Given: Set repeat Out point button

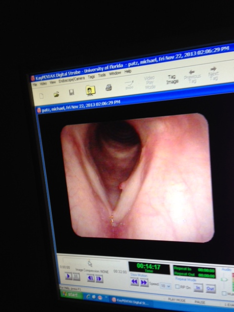Looking at the screenshot, I should [x=211, y=289].
